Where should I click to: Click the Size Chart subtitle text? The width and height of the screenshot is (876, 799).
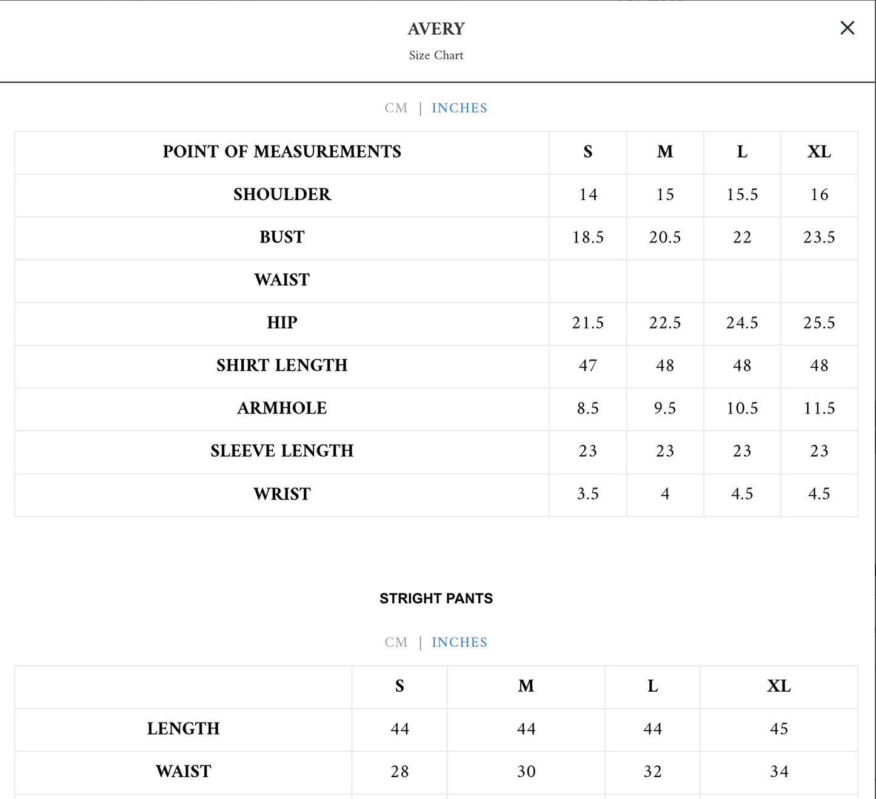pyautogui.click(x=436, y=55)
